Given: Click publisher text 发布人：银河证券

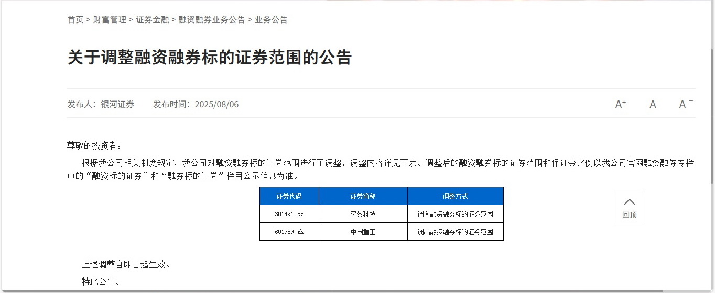Looking at the screenshot, I should pyautogui.click(x=101, y=104).
